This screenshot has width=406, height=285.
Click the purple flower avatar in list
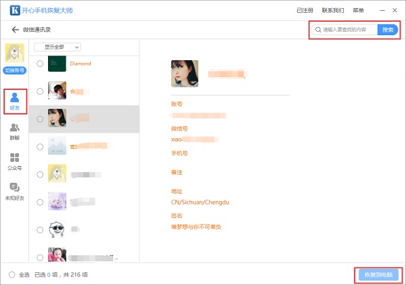[x=57, y=201]
